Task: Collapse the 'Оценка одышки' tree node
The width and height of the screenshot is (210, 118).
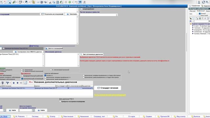Action: [x=191, y=24]
